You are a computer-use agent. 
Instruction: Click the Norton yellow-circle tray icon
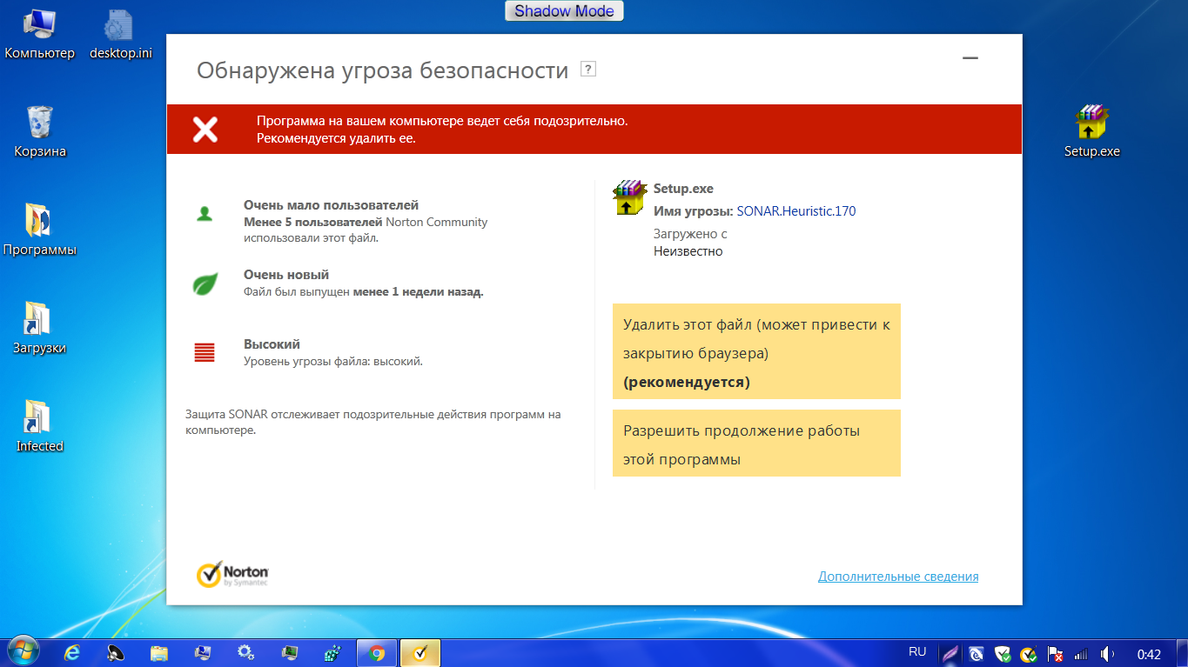coord(1028,654)
